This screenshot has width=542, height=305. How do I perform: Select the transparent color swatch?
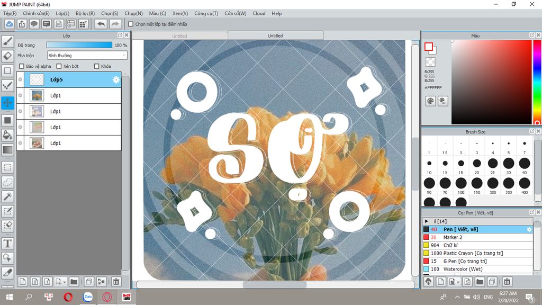pos(430,62)
